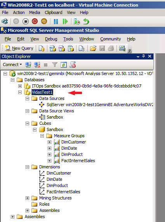Screen dimensions: 165x222
Task: Expand the DimCustomer measure group
Action: [x=49, y=142]
